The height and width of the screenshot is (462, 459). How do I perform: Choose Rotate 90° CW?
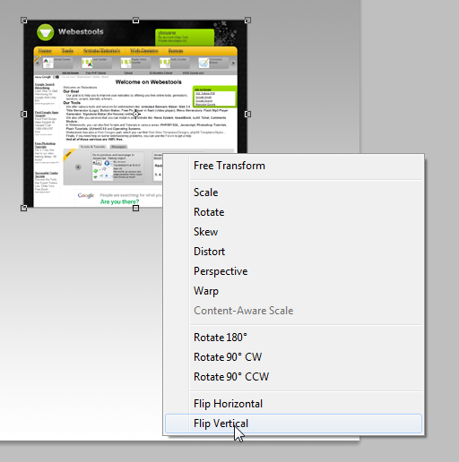(293, 357)
